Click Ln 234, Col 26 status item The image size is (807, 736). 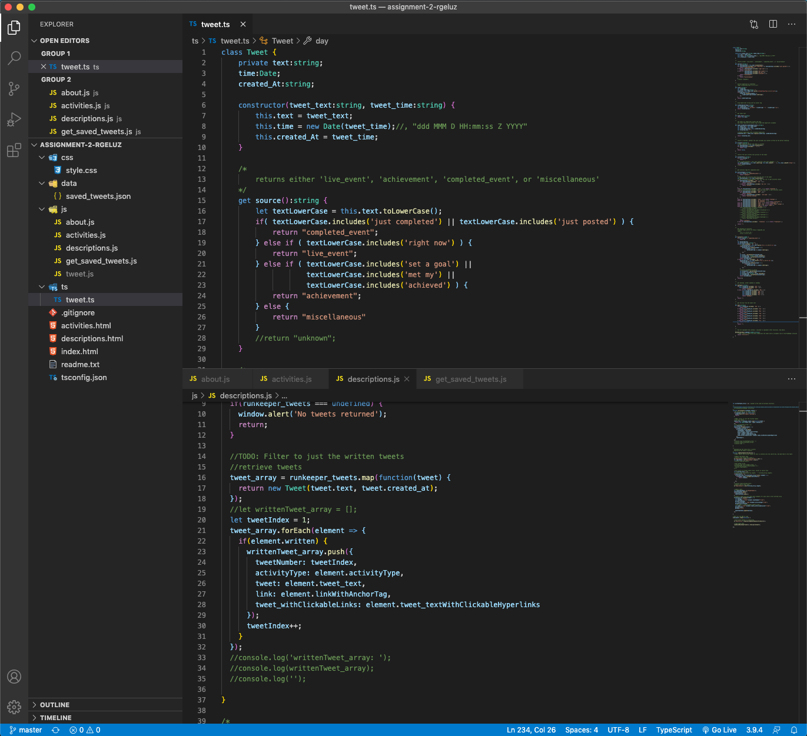pos(531,730)
